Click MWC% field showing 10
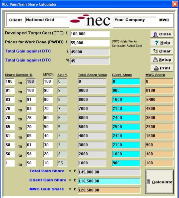 (x=48, y=163)
